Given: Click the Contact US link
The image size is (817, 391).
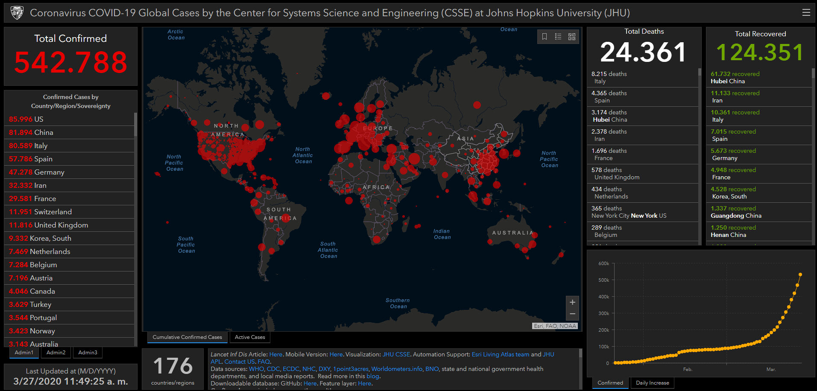Looking at the screenshot, I should 240,362.
